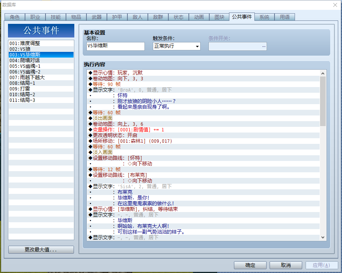Select the 淡入画面 command
Image resolution: width=342 pixels, height=273 pixels.
(203, 152)
